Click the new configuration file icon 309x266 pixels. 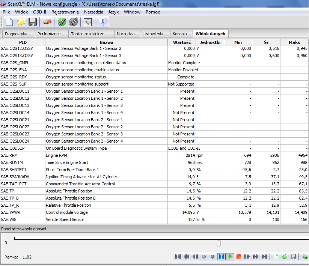pyautogui.click(x=9, y=22)
